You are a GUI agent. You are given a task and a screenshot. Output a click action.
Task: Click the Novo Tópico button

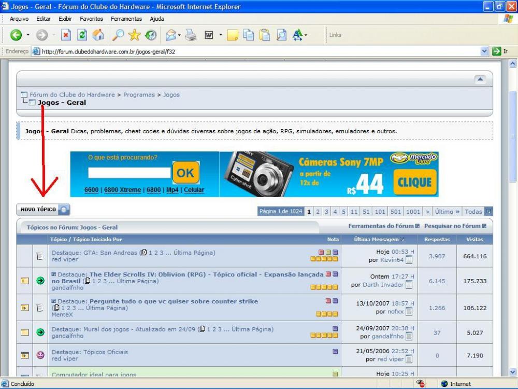[43, 210]
